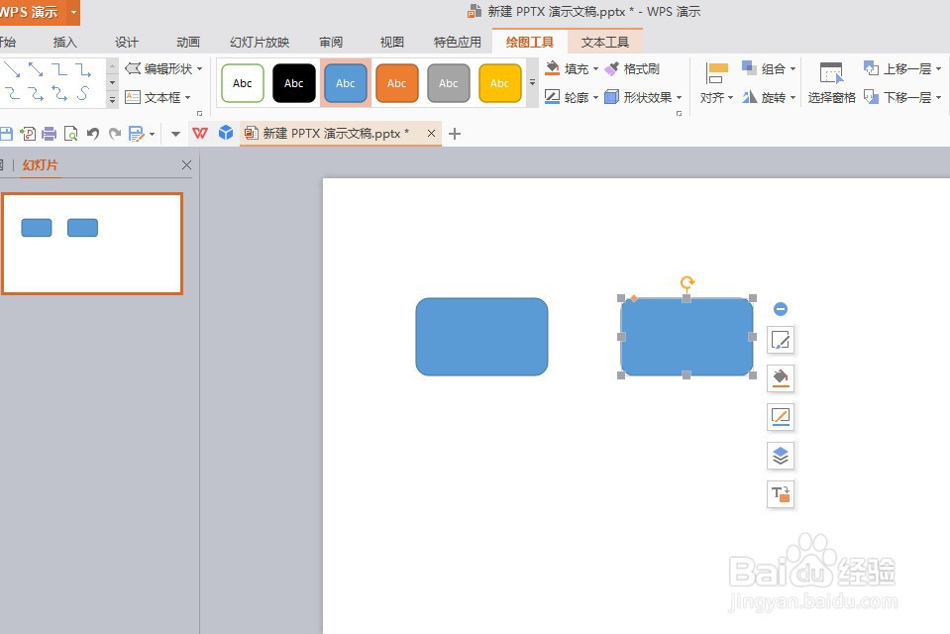This screenshot has height=634, width=950.
Task: Click the export-to-PDF icon in quick toolbar
Action: tap(28, 134)
